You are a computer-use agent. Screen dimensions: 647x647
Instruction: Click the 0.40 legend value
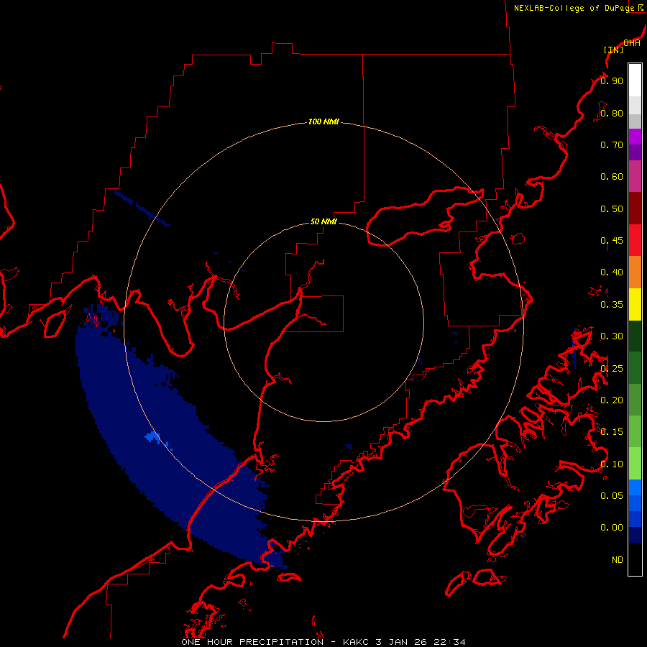[612, 272]
